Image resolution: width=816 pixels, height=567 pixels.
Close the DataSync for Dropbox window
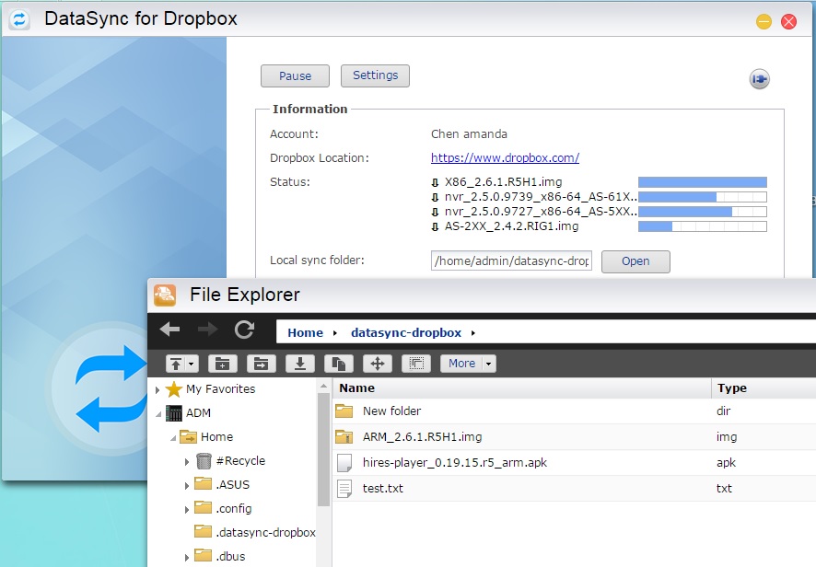[x=788, y=22]
